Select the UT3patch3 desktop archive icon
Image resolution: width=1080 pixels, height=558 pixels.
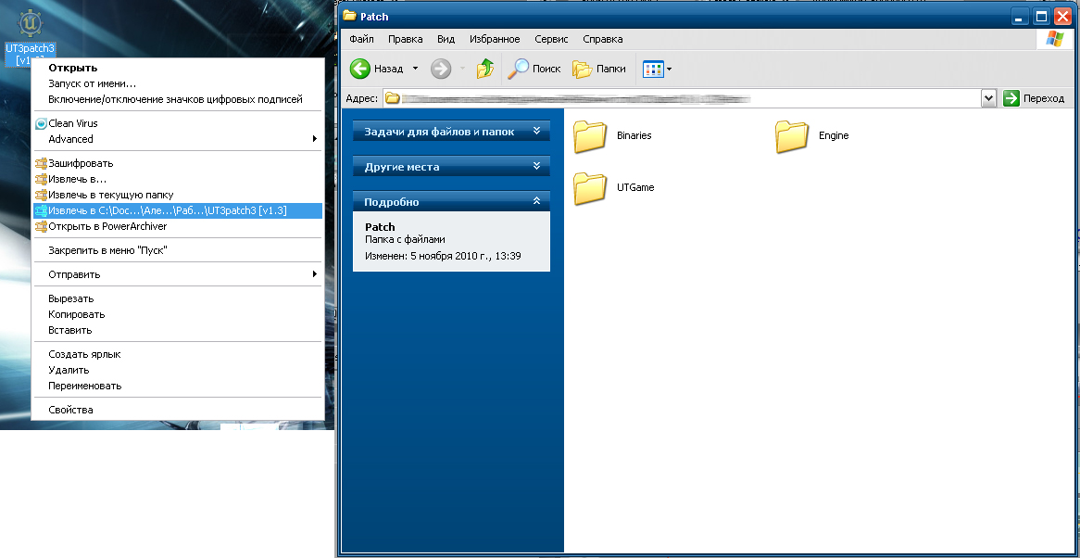pos(30,20)
